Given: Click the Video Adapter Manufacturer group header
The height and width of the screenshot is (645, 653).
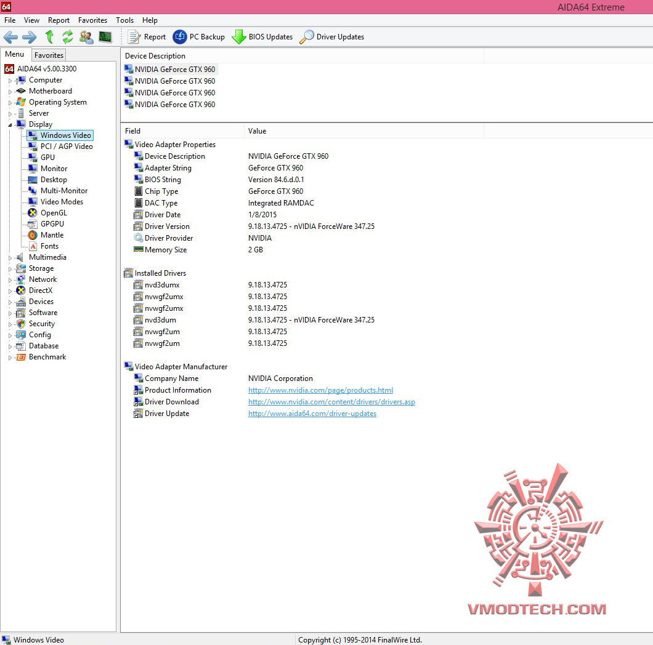Looking at the screenshot, I should [x=176, y=367].
